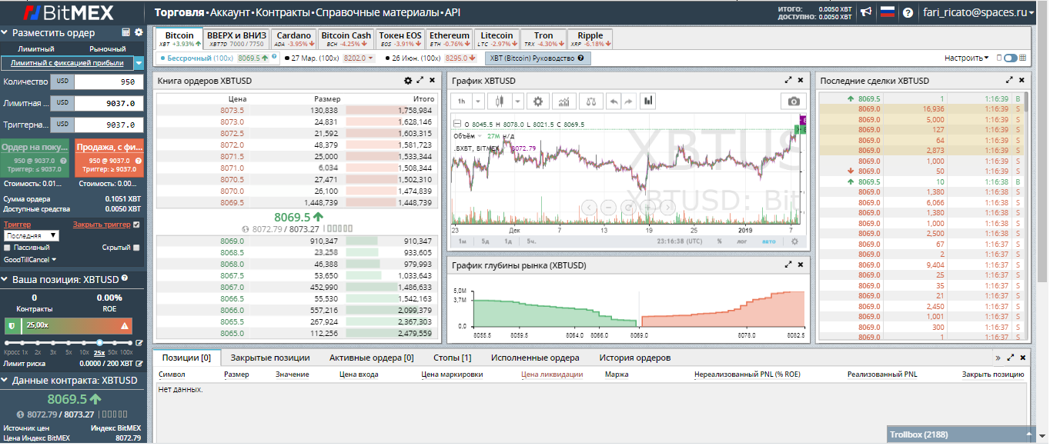Zoom out chart with minus button
The height and width of the screenshot is (446, 1050).
click(x=608, y=207)
